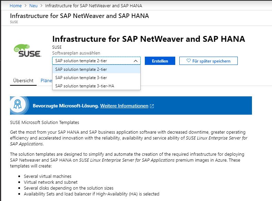This screenshot has height=201, width=272.
Task: Open the Pläne tab
Action: pos(46,80)
